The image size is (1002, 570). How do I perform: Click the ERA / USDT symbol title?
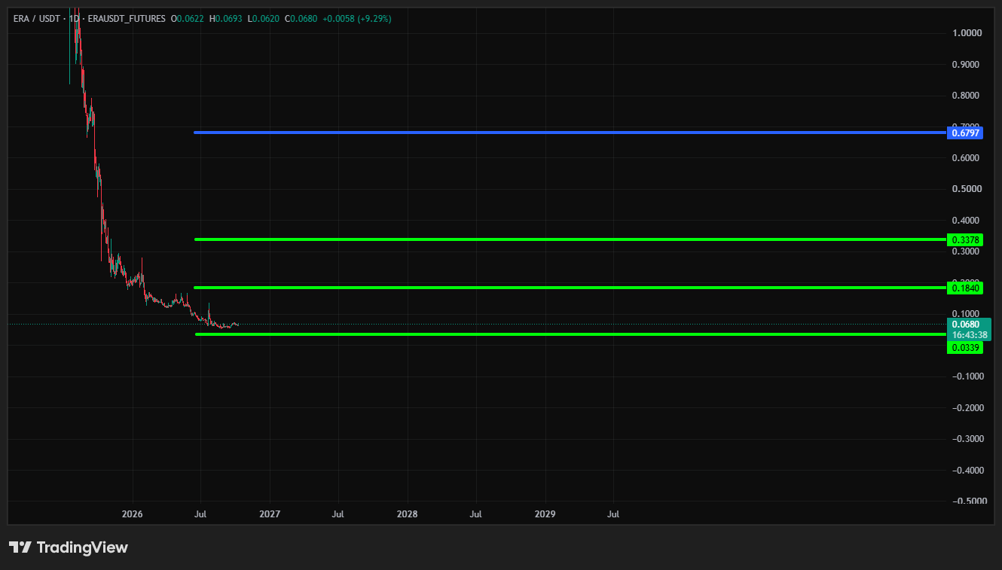(x=38, y=18)
